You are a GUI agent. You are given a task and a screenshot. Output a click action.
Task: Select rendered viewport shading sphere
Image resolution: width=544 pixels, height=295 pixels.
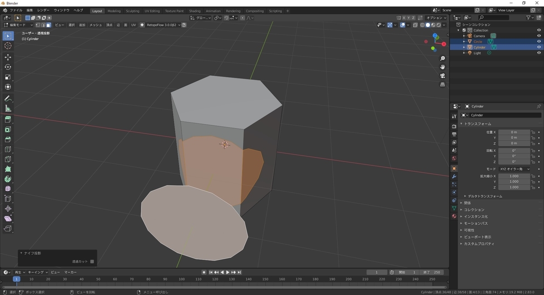[438, 25]
